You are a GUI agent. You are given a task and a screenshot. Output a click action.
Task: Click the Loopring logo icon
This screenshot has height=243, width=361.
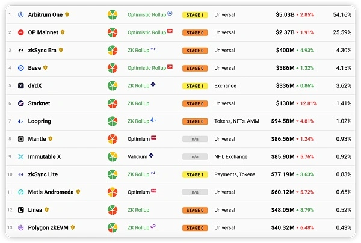pyautogui.click(x=20, y=121)
